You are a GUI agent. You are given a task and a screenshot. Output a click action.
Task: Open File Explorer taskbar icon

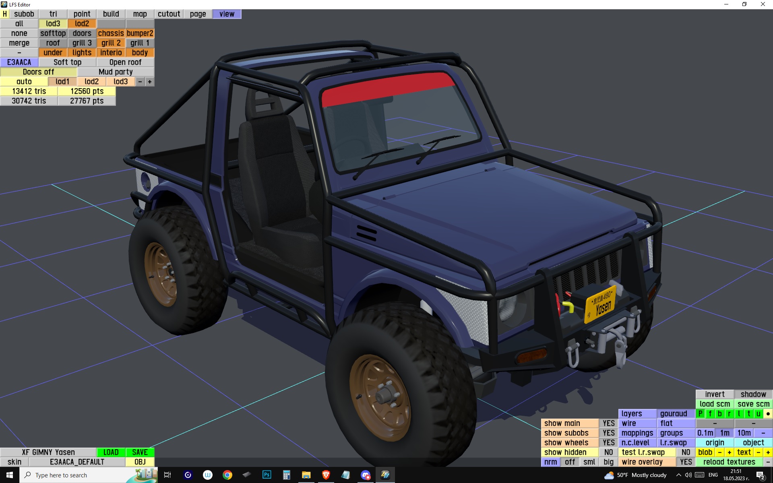306,475
